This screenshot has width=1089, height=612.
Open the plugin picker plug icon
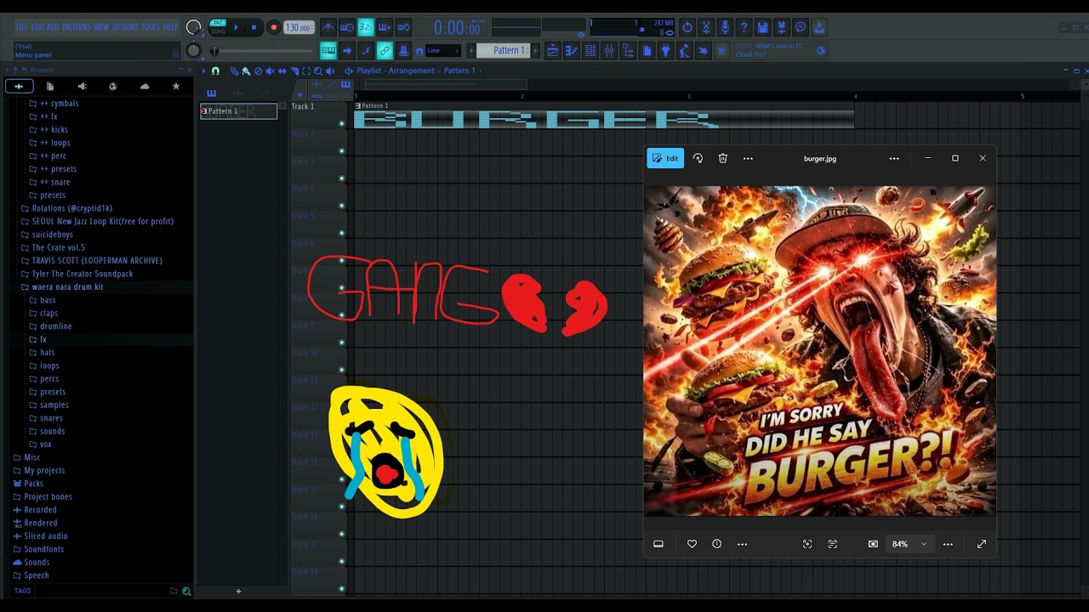pos(665,51)
